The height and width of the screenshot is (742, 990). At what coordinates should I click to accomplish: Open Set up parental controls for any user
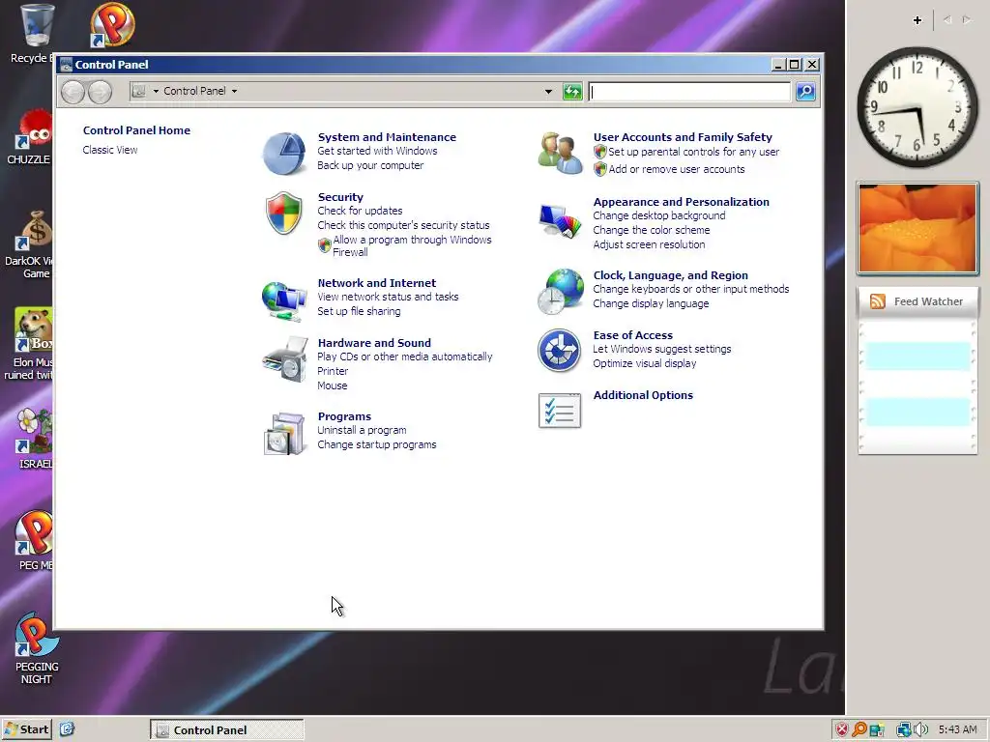pyautogui.click(x=693, y=152)
